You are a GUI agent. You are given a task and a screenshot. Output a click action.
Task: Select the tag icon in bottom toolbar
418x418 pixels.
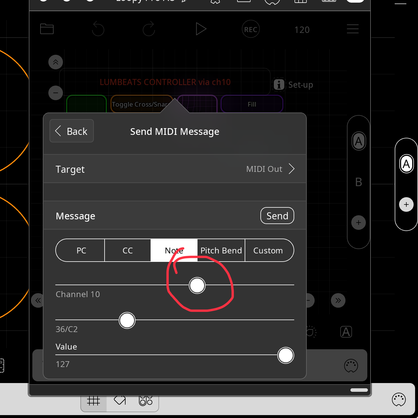coord(120,400)
